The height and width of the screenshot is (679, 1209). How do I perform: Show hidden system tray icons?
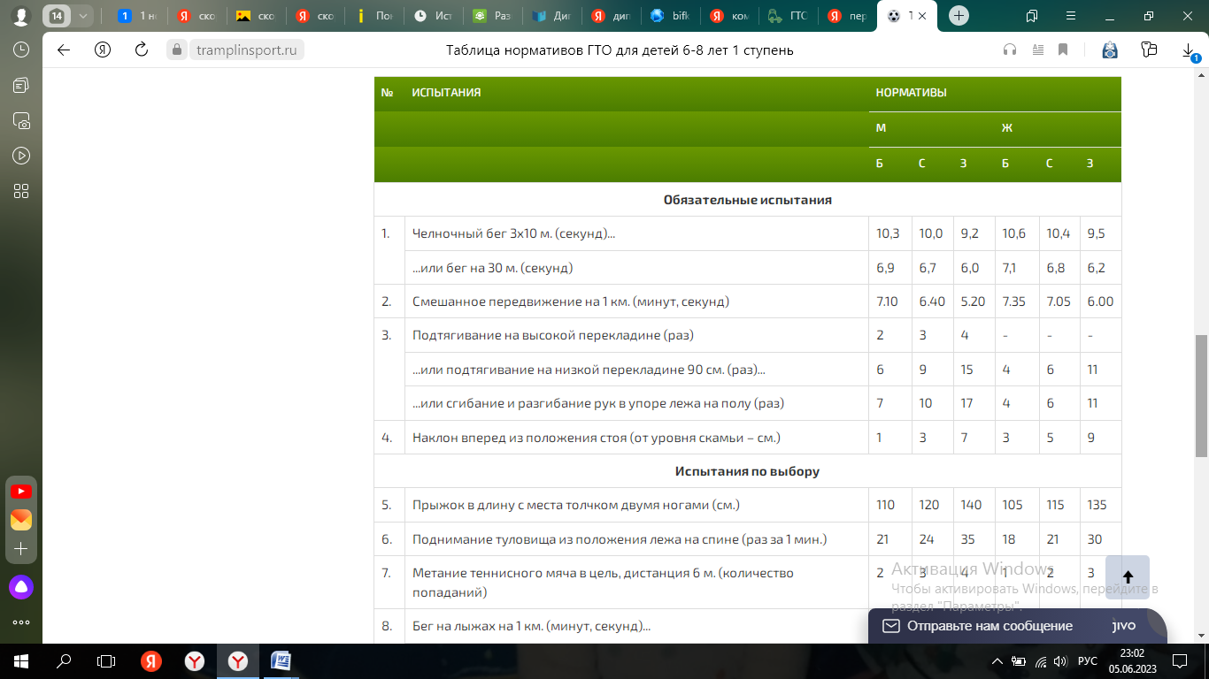(997, 661)
